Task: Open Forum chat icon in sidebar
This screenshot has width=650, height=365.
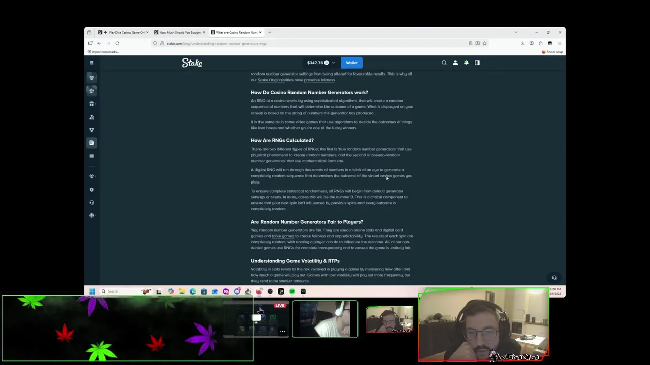Action: [x=92, y=156]
